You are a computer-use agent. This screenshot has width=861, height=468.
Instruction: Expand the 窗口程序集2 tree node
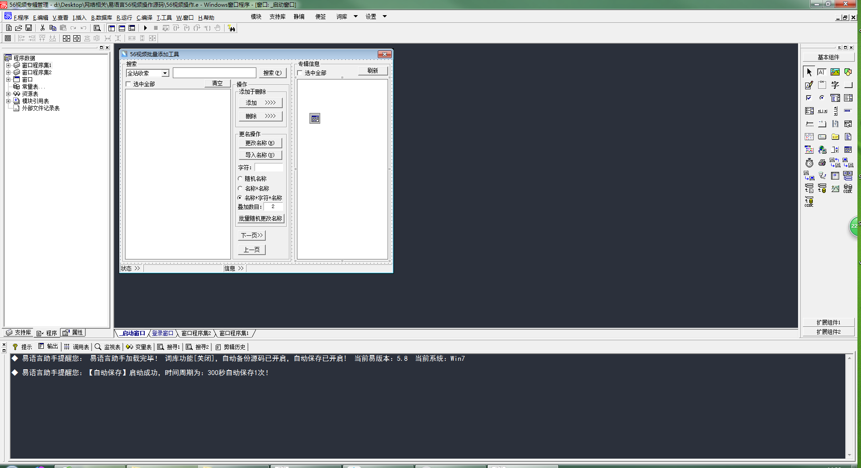tap(8, 72)
